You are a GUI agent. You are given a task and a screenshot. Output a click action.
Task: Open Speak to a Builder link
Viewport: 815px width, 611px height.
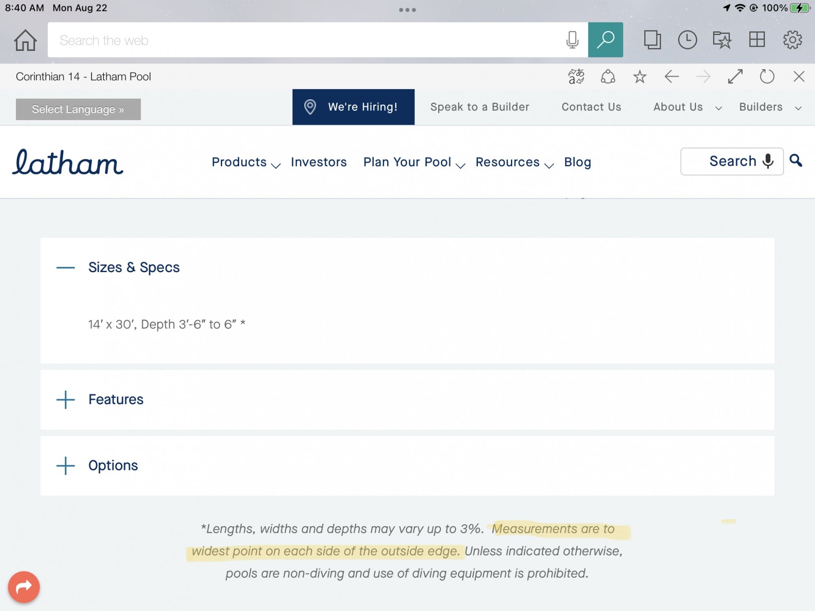(x=480, y=107)
